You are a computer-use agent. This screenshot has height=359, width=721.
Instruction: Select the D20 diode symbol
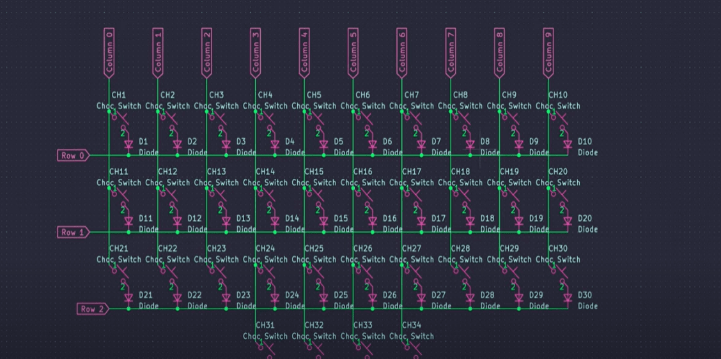tap(568, 221)
